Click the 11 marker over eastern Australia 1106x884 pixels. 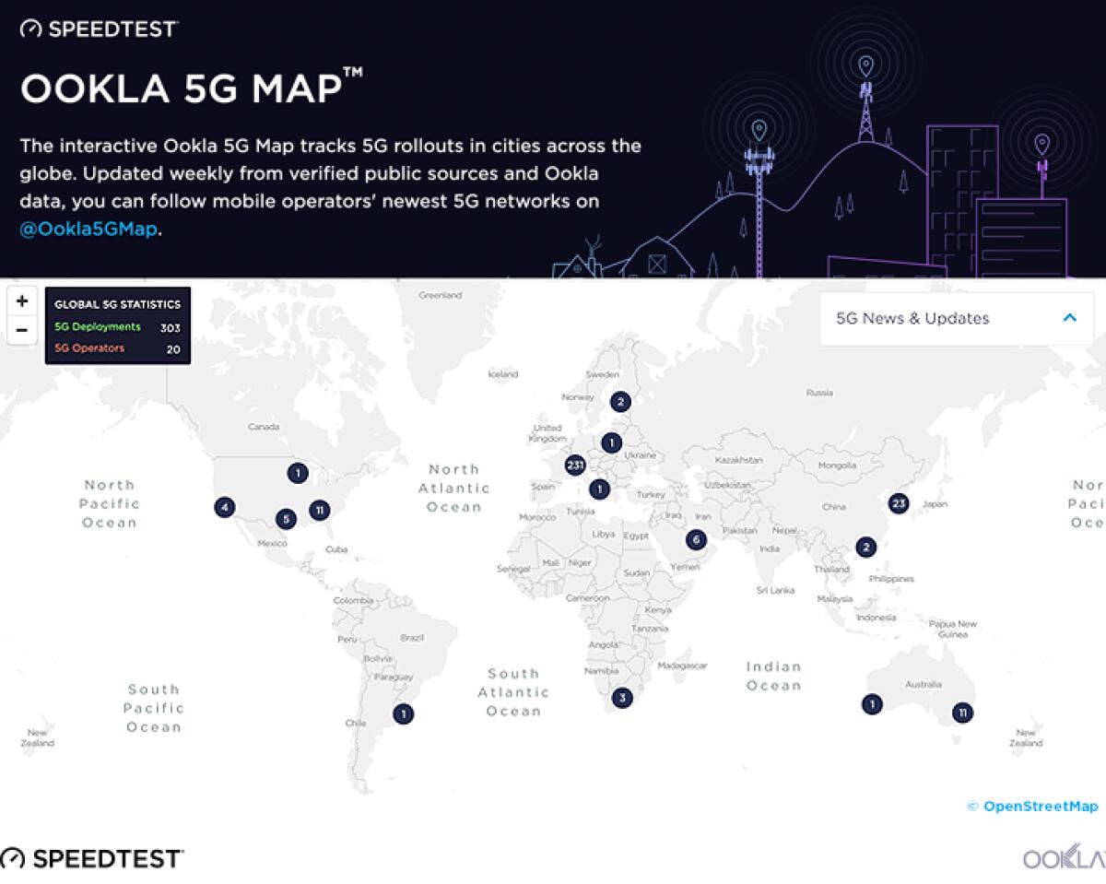[962, 712]
